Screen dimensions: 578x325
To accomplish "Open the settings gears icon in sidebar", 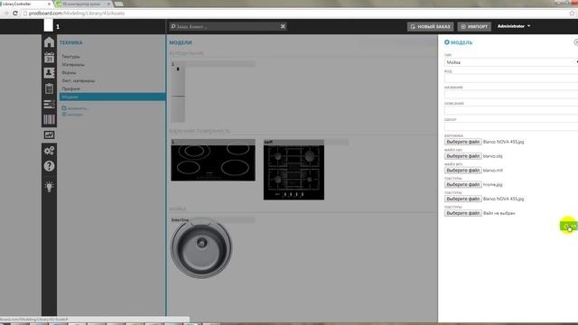I will coord(49,151).
